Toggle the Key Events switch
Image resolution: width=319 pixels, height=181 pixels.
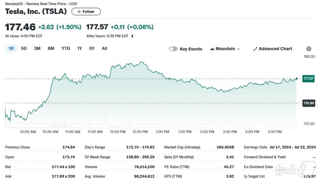(173, 49)
